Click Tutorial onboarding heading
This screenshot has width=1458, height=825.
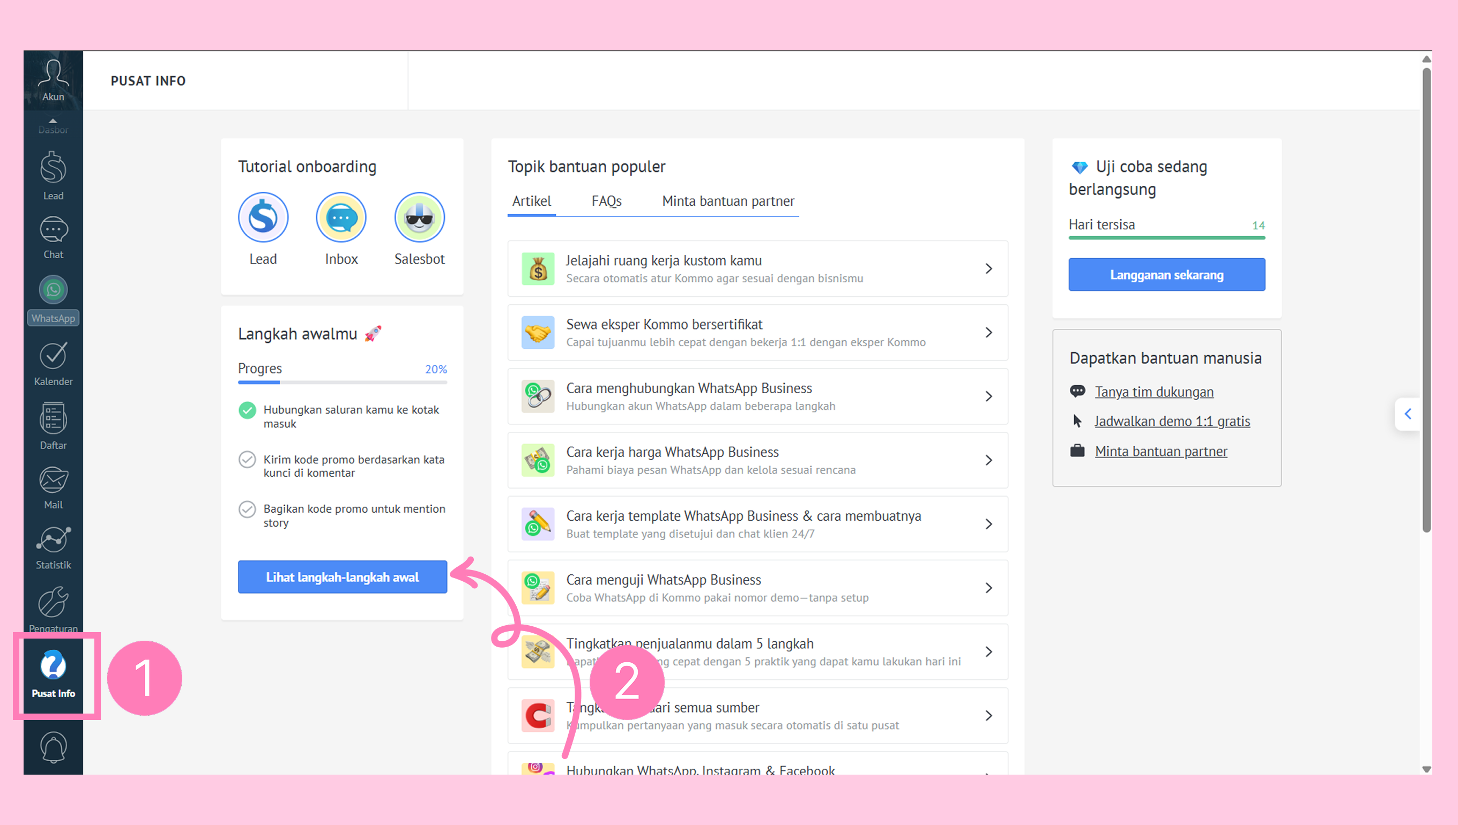click(x=307, y=167)
